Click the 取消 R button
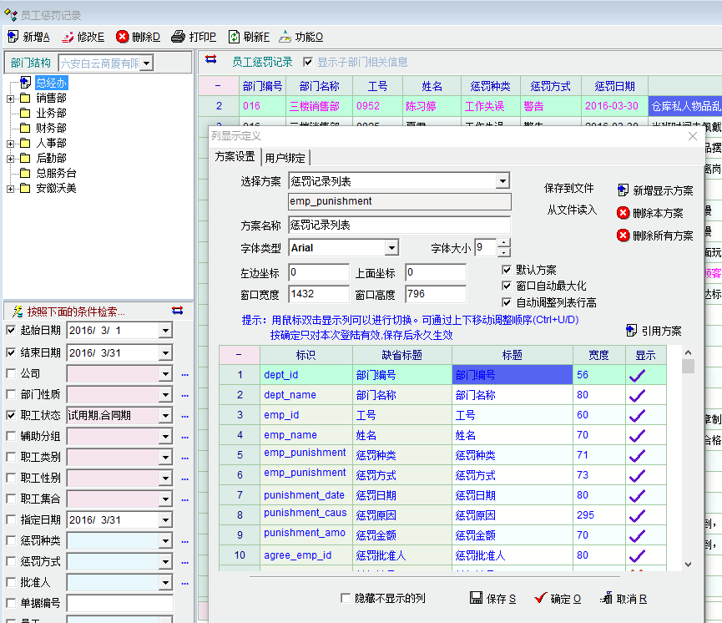The height and width of the screenshot is (623, 722). (623, 599)
